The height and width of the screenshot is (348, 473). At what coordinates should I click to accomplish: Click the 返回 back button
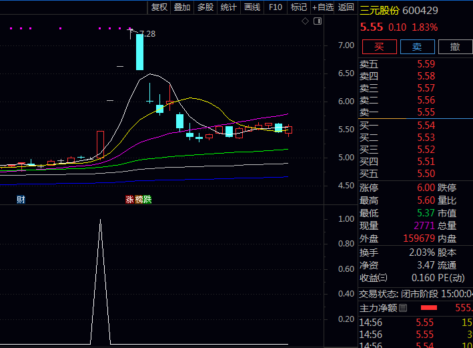tap(346, 7)
